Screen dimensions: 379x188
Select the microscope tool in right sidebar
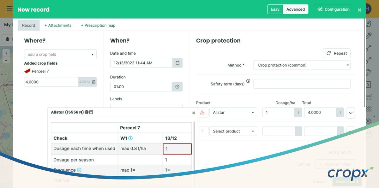tap(368, 24)
